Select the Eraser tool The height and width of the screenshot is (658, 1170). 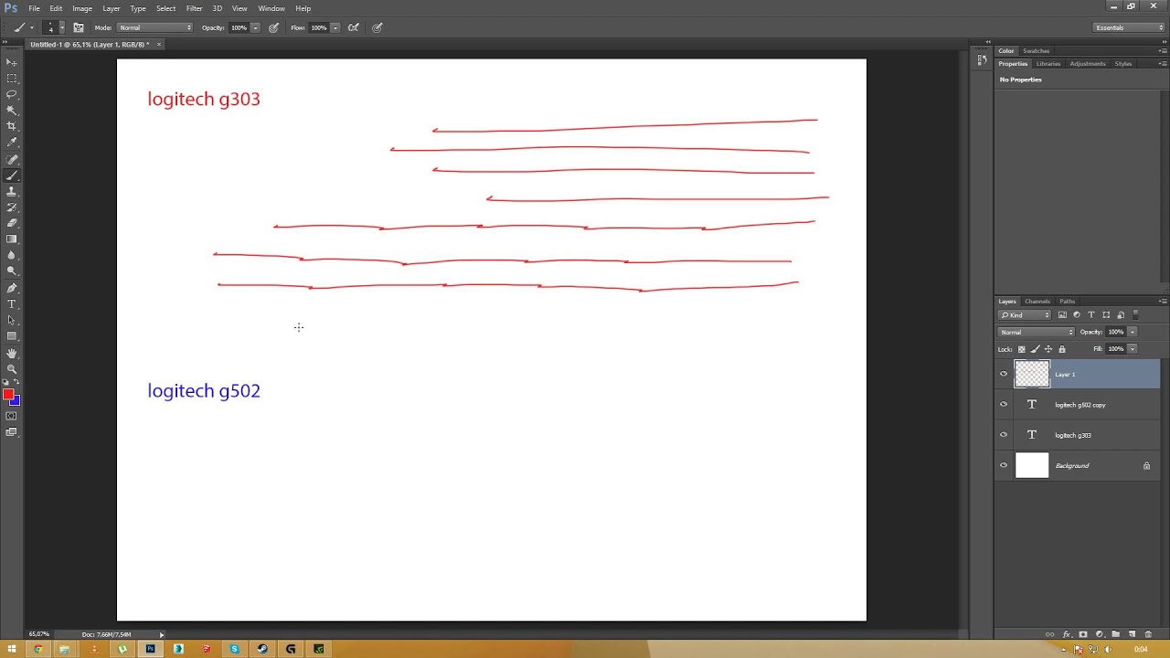pos(12,223)
